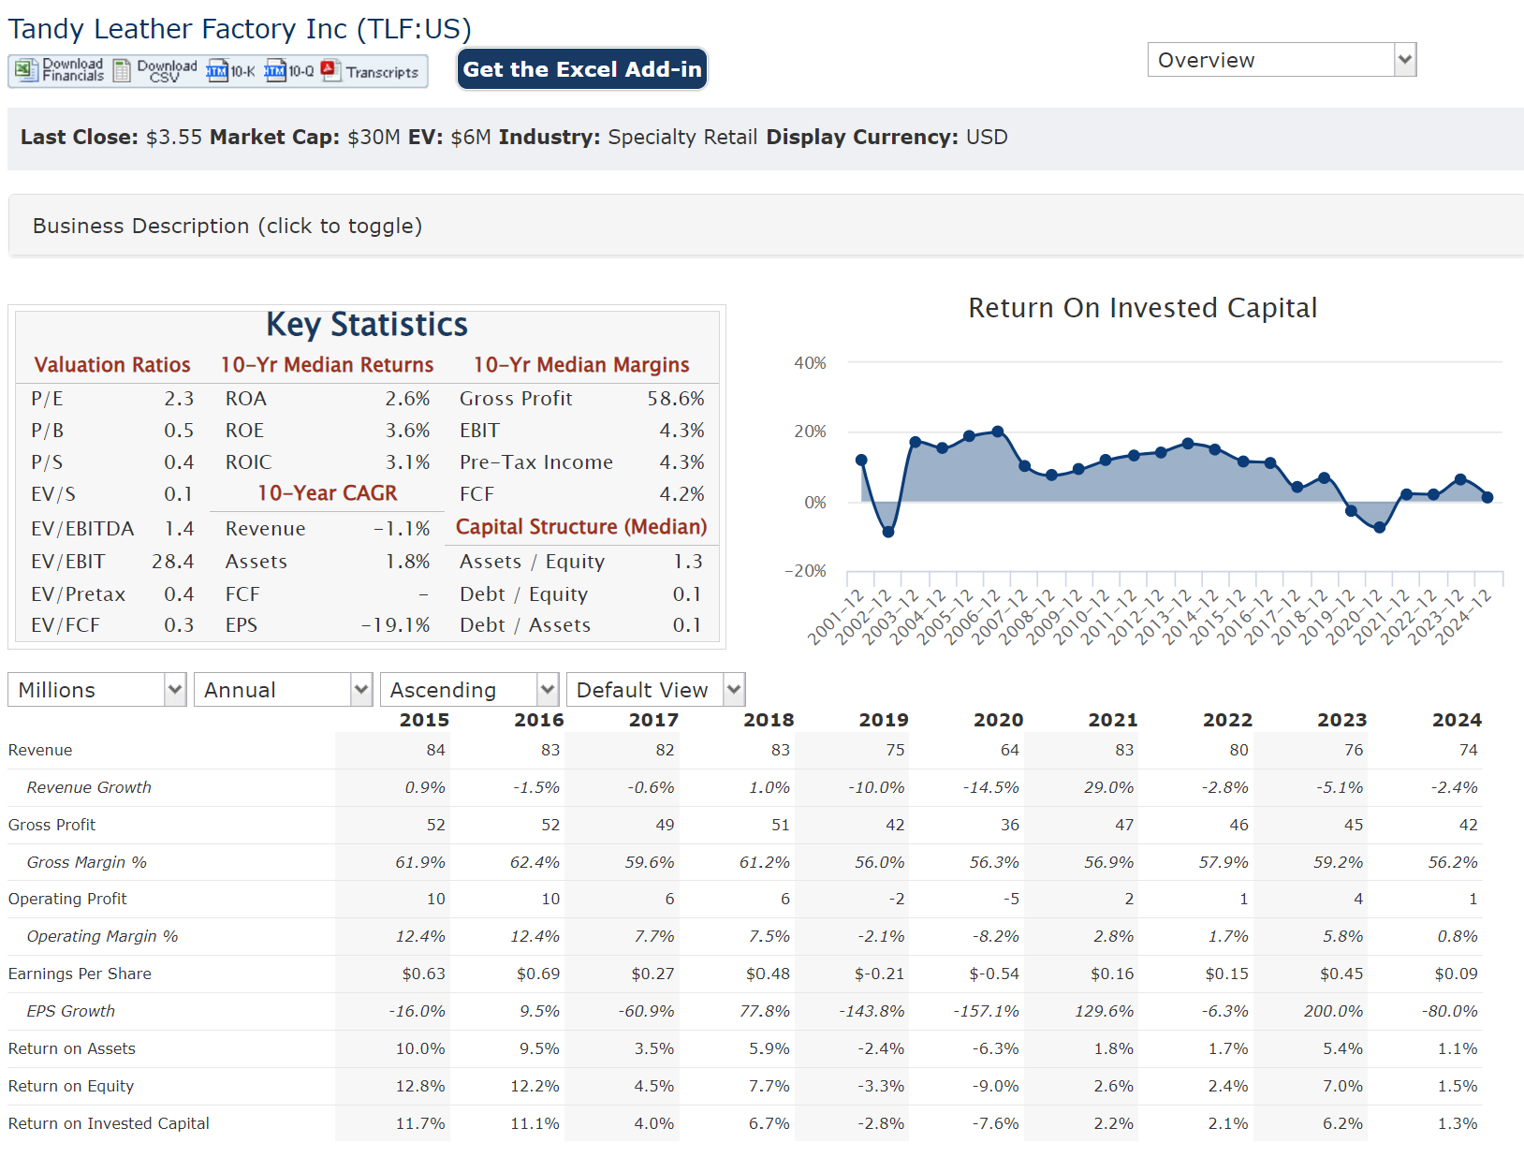Click the 10-Yr Median Margins header
The image size is (1524, 1157).
point(581,364)
